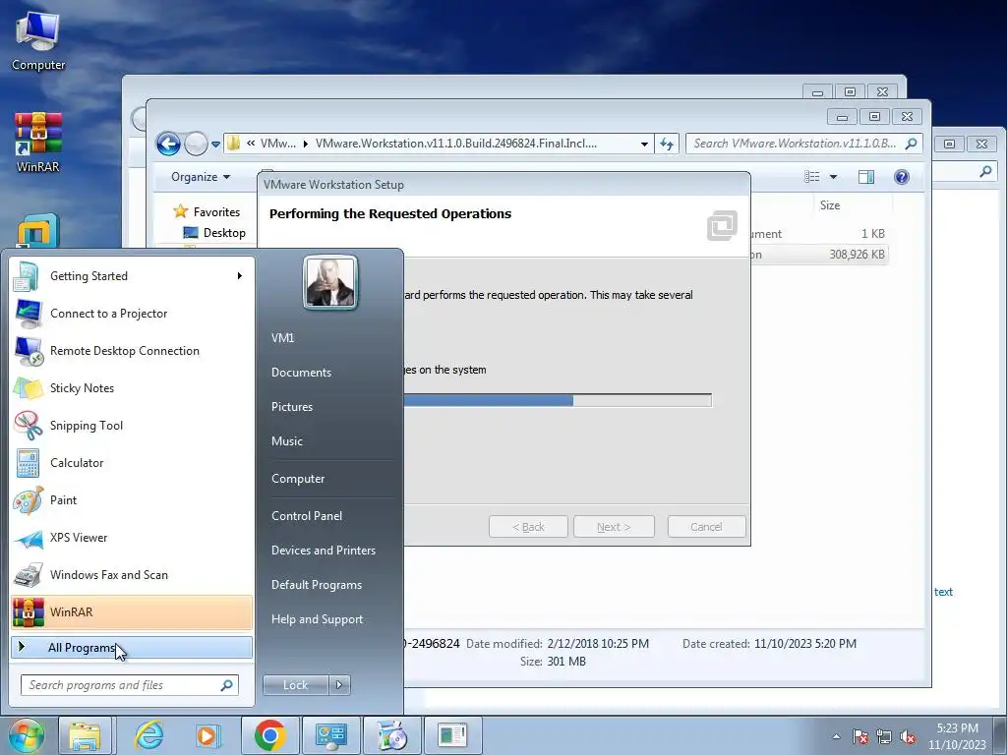Click the installation progress bar
Image resolution: width=1007 pixels, height=755 pixels.
pyautogui.click(x=558, y=401)
